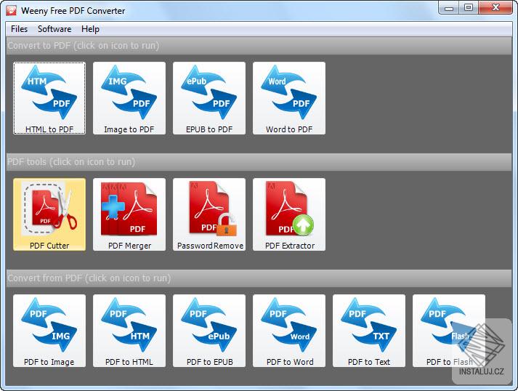
Task: Run the PDF to Word converter
Action: coord(289,331)
